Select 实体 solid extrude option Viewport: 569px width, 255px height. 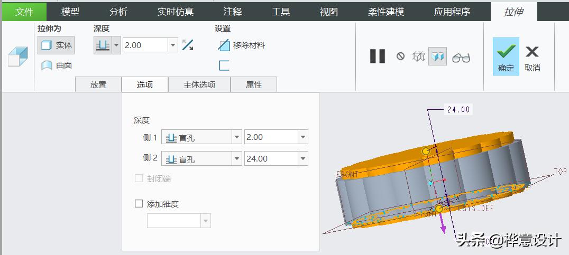[x=56, y=45]
